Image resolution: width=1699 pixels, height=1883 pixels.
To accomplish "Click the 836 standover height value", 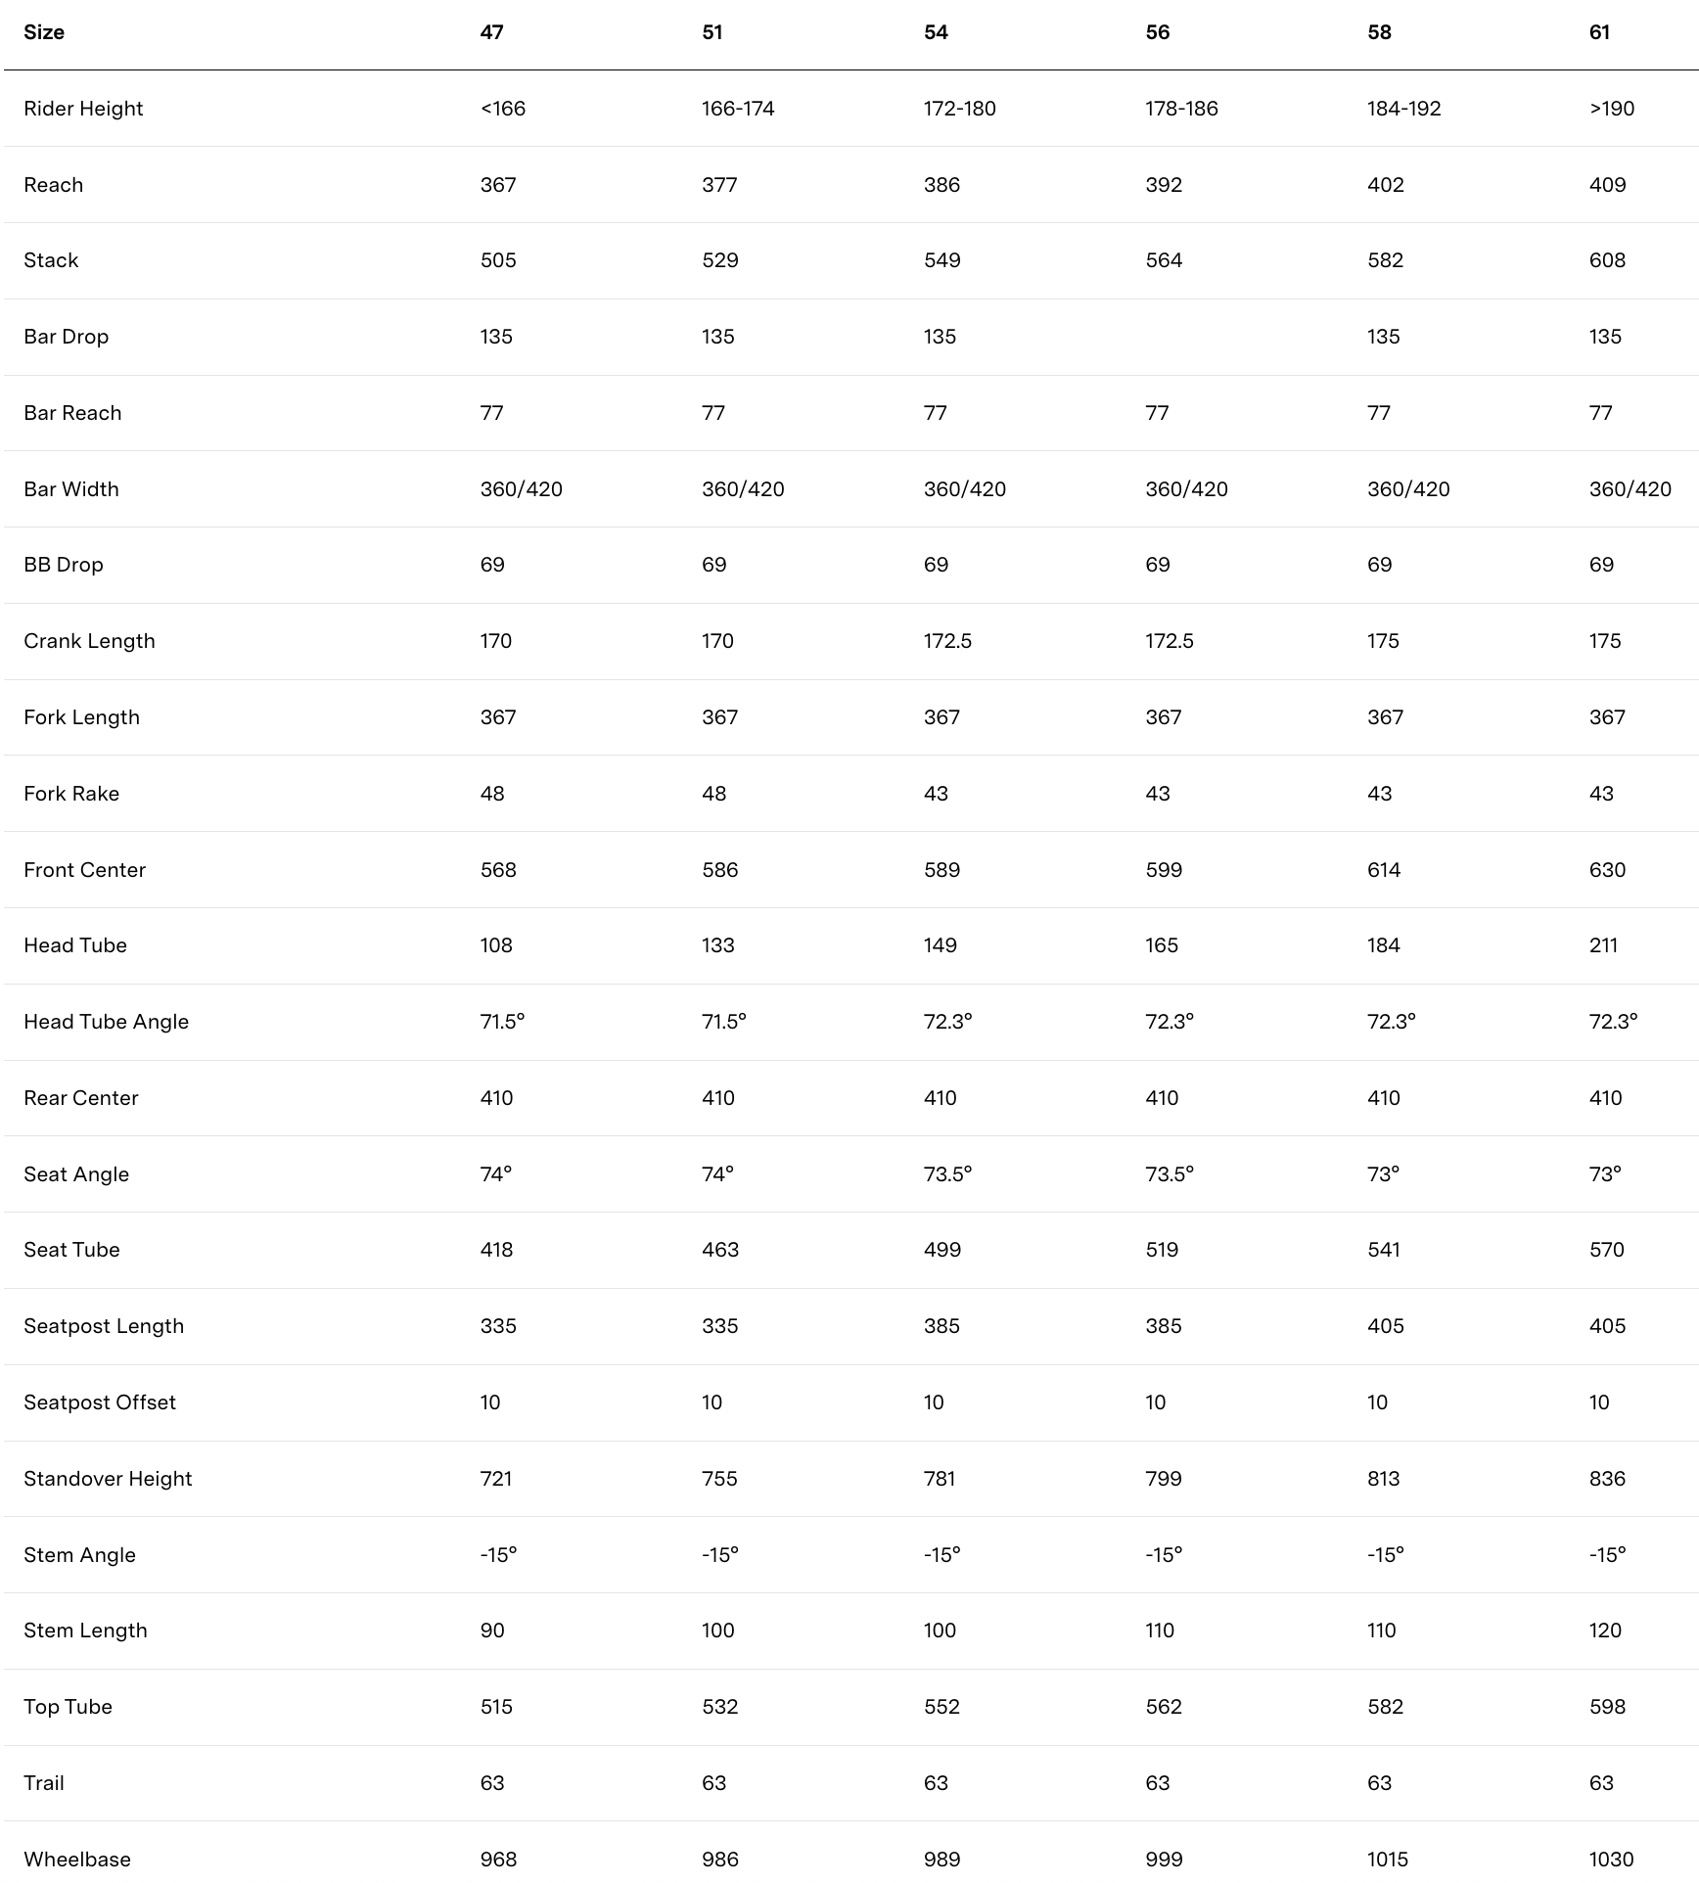I will tap(1607, 1479).
